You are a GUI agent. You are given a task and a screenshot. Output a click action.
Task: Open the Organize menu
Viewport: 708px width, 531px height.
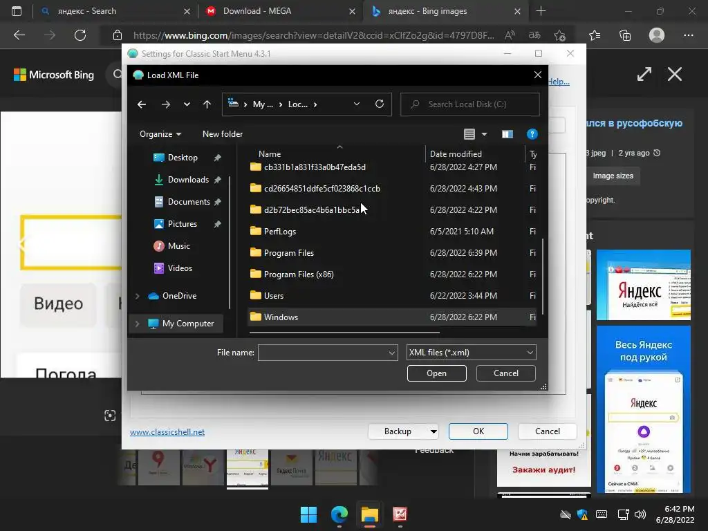tap(160, 134)
